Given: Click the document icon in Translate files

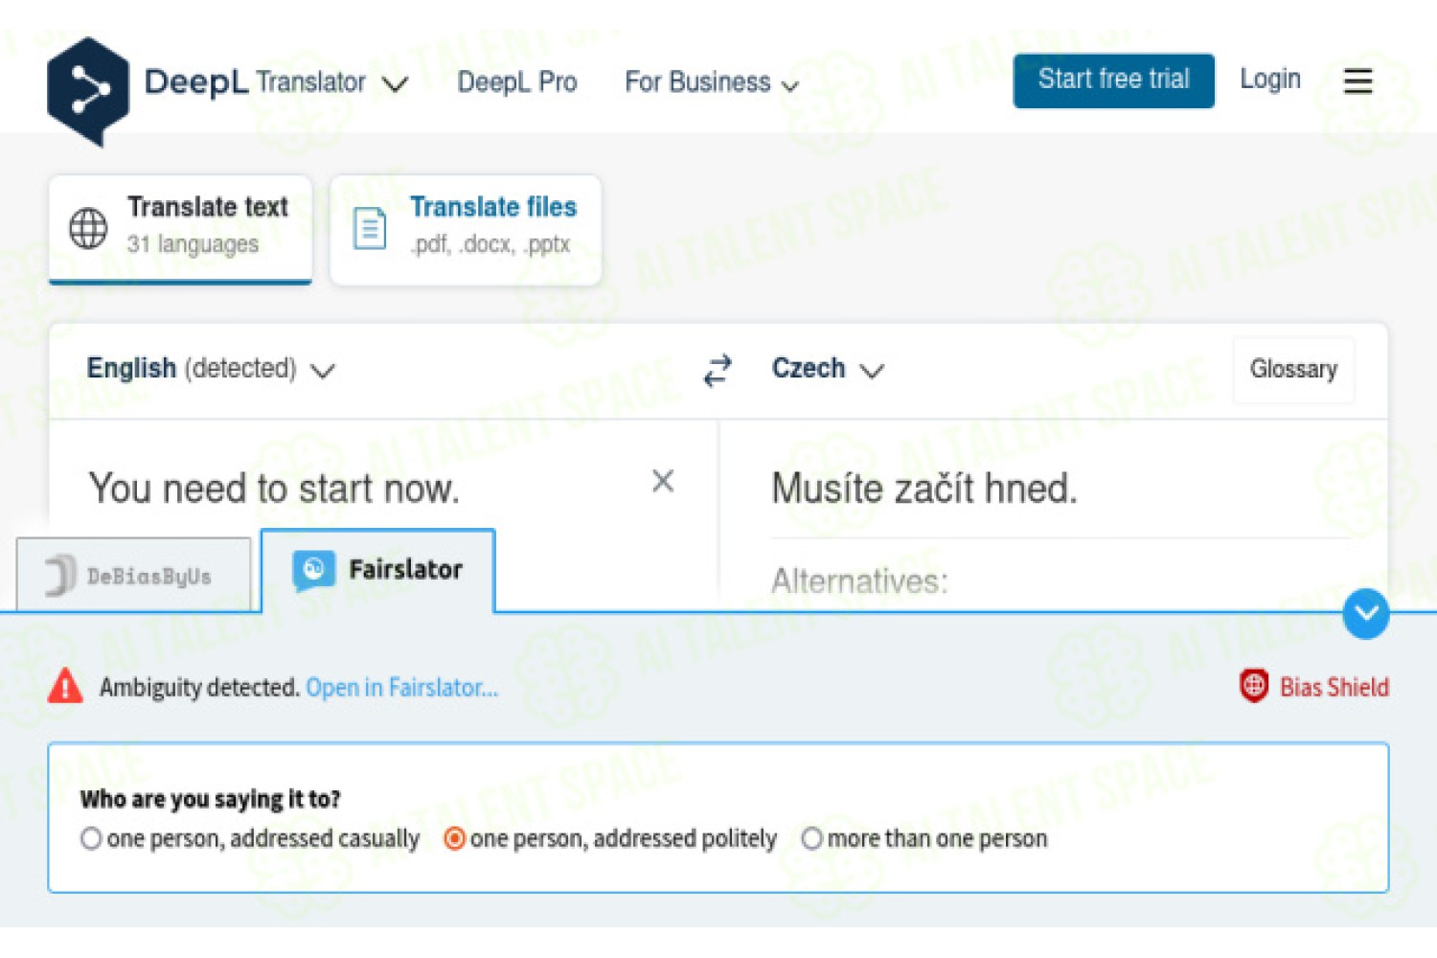Looking at the screenshot, I should point(370,228).
